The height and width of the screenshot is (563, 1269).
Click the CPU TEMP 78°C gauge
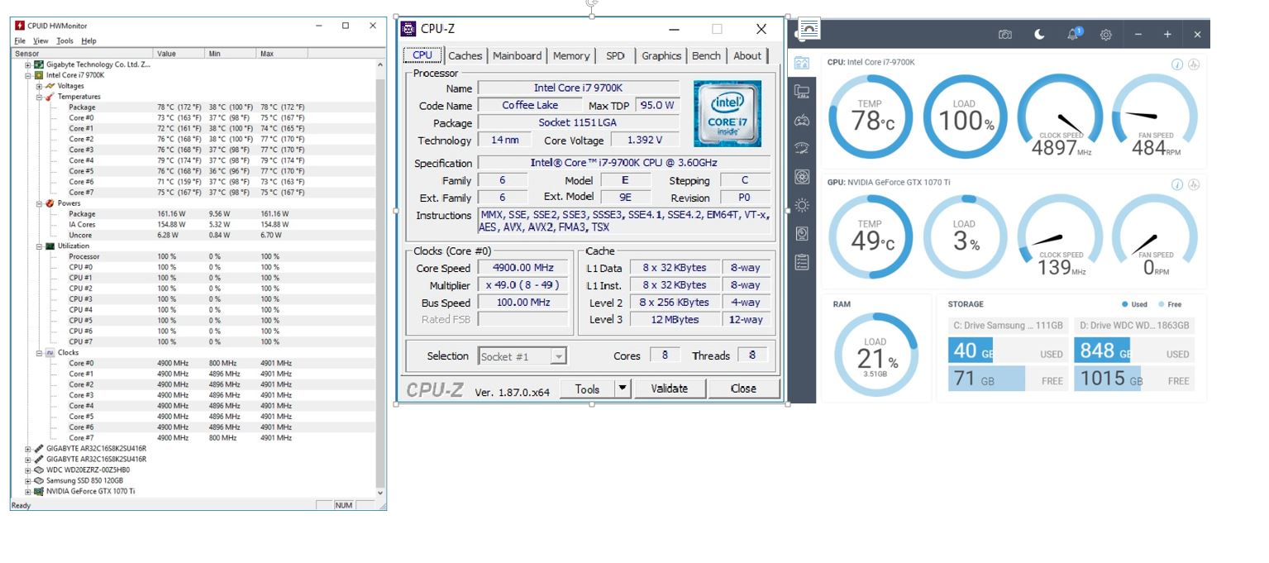[870, 117]
